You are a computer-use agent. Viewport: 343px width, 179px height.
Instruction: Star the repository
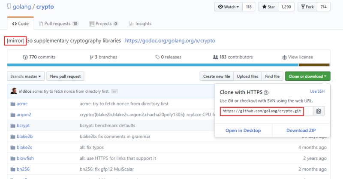pyautogui.click(x=268, y=7)
